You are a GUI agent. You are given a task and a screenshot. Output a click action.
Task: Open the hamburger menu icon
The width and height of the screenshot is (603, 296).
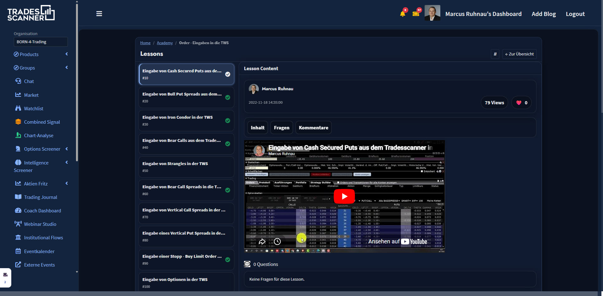99,14
